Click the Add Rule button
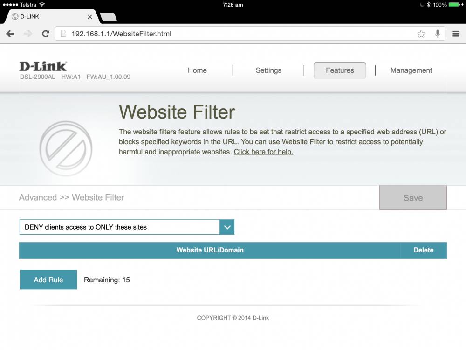Screen dimensions: 466x350 [x=48, y=280]
